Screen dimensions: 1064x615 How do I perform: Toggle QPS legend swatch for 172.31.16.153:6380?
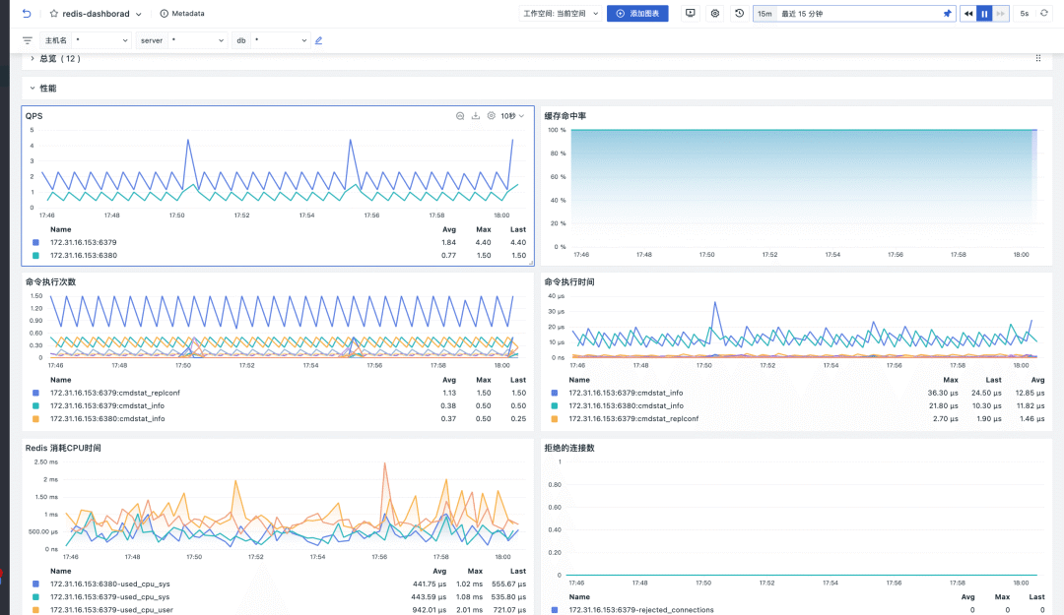click(36, 256)
